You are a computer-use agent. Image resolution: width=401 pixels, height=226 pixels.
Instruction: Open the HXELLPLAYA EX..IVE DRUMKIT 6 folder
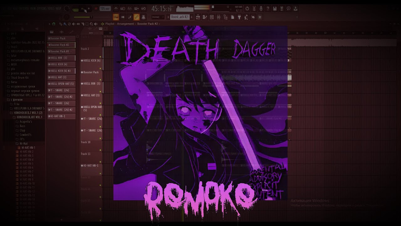[26, 51]
